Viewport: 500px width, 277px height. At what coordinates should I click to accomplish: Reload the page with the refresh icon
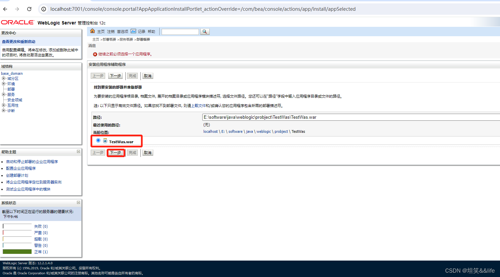pos(29,9)
